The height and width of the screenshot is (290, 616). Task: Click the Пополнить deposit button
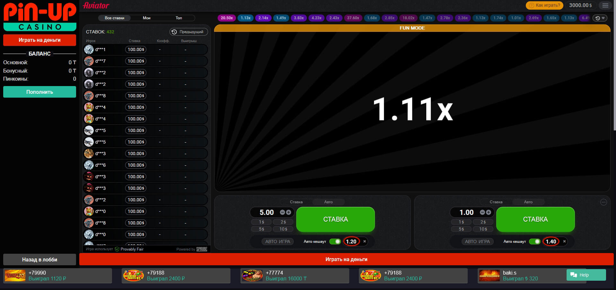tap(39, 92)
